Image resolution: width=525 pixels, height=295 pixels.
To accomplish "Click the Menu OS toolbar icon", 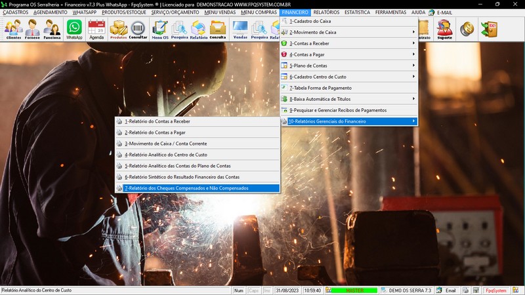I will point(159,29).
